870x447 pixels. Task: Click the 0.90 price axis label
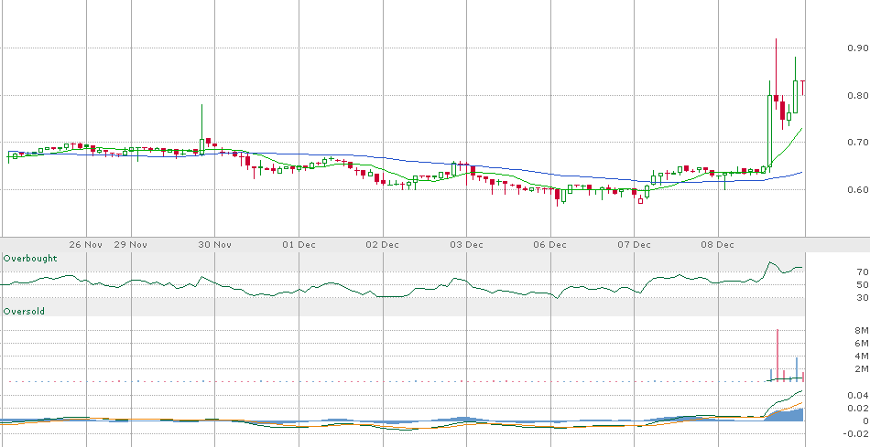858,48
